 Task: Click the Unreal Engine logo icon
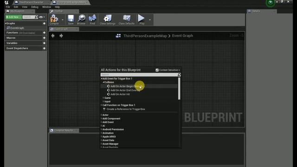click(x=6, y=2)
